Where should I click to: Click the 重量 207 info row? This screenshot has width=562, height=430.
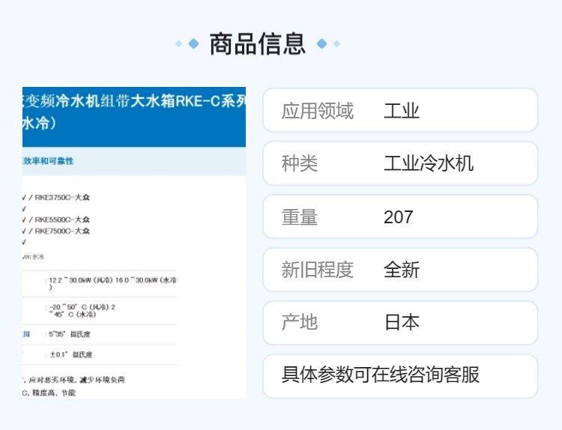400,216
